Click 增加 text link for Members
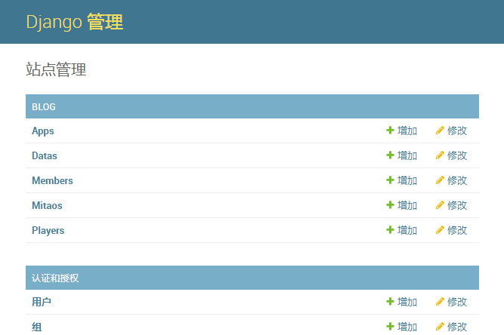This screenshot has width=504, height=335. [407, 180]
